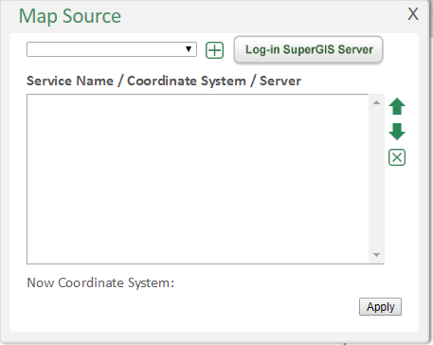The height and width of the screenshot is (345, 433).
Task: Click the bottom area of the services list
Action: [x=198, y=249]
